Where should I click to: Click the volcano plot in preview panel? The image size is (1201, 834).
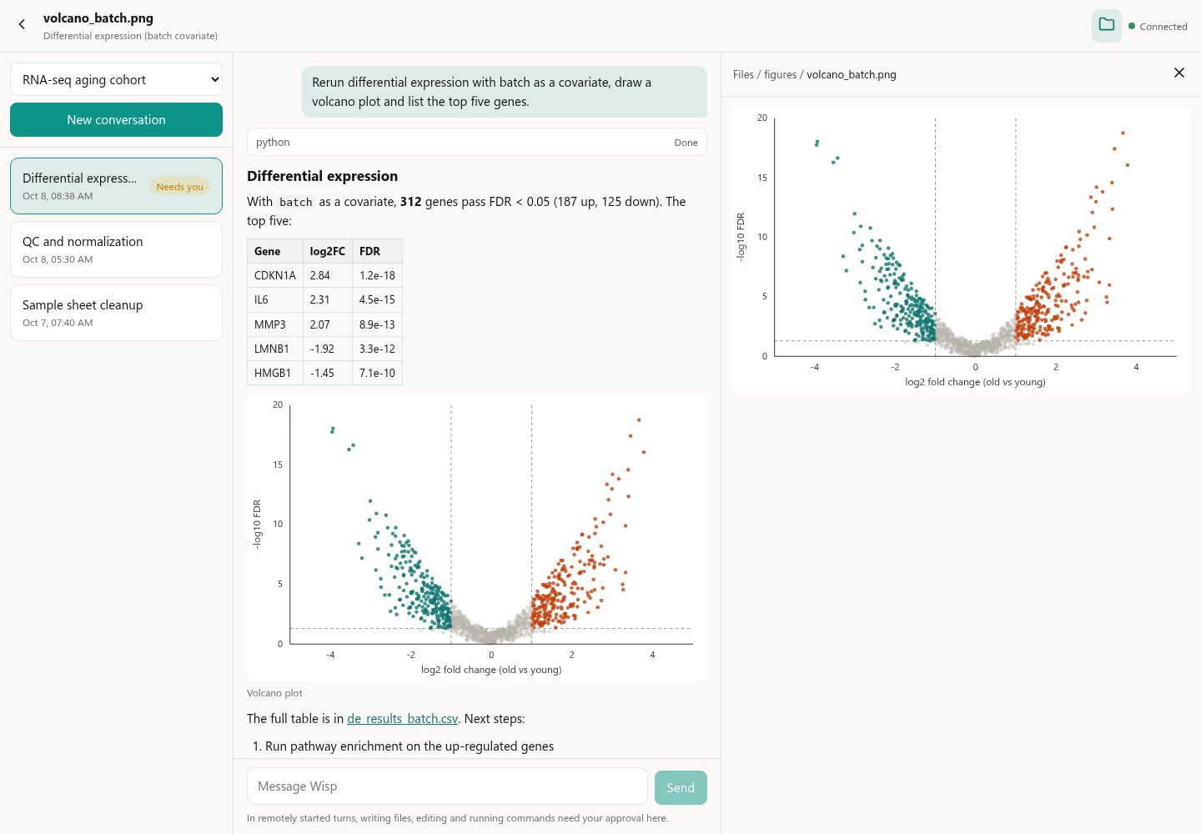click(x=961, y=249)
